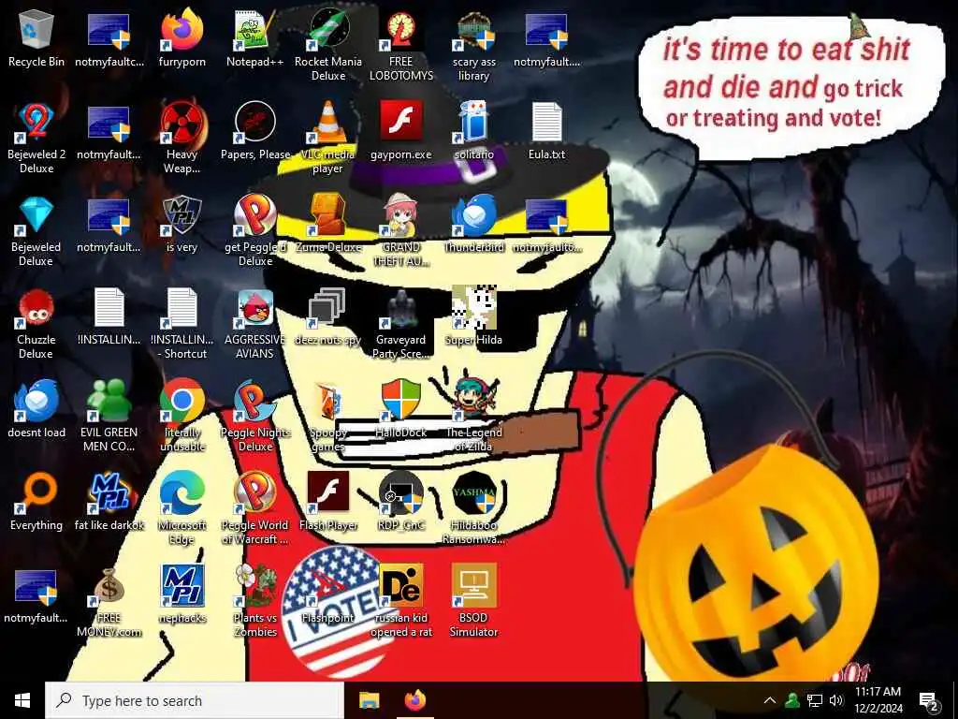Viewport: 958px width, 719px height.
Task: Click the notmyfault6... desktop icon
Action: coord(546,216)
